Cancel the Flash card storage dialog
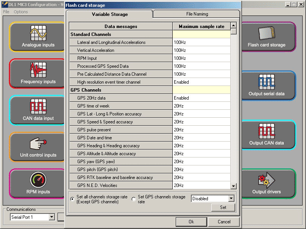306x229 pixels. (x=224, y=222)
